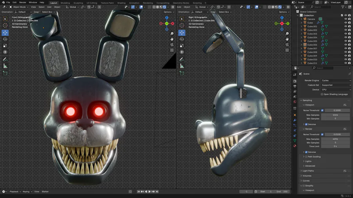Open the Render menu in top bar
Image resolution: width=353 pixels, height=198 pixels.
click(x=23, y=2)
